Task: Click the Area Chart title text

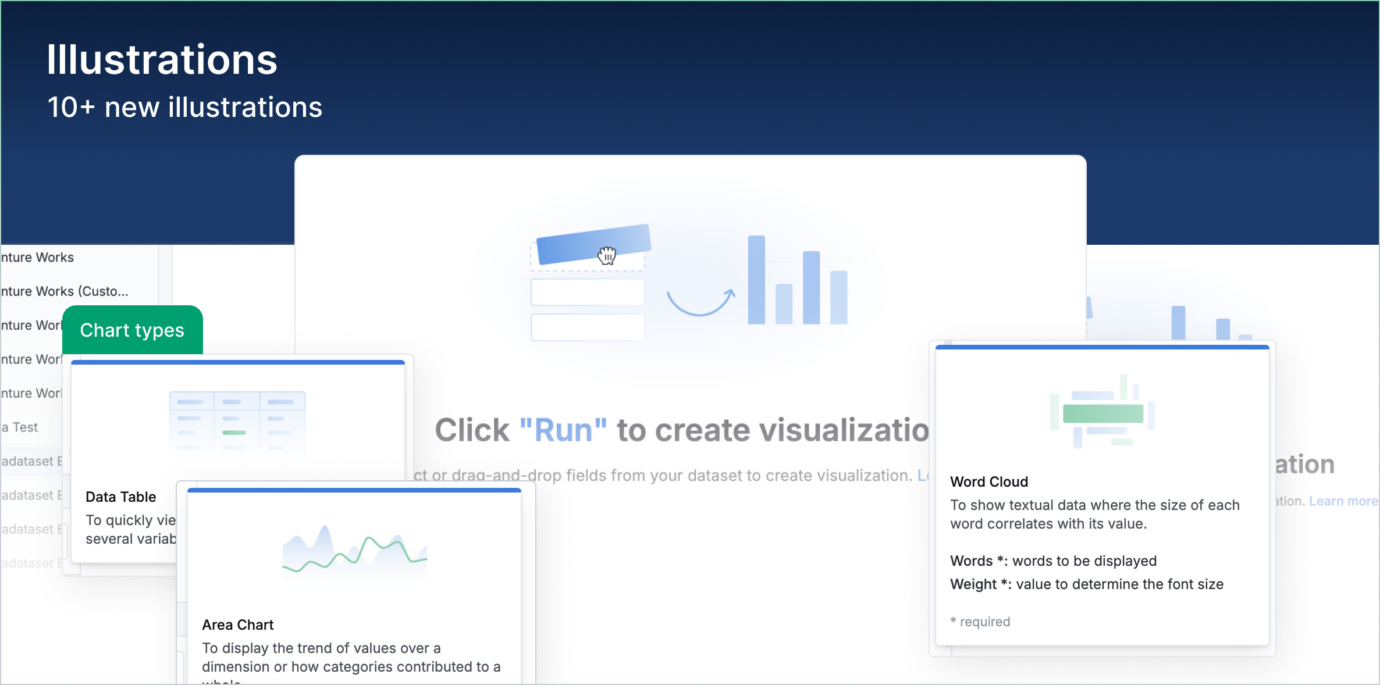Action: coord(237,625)
